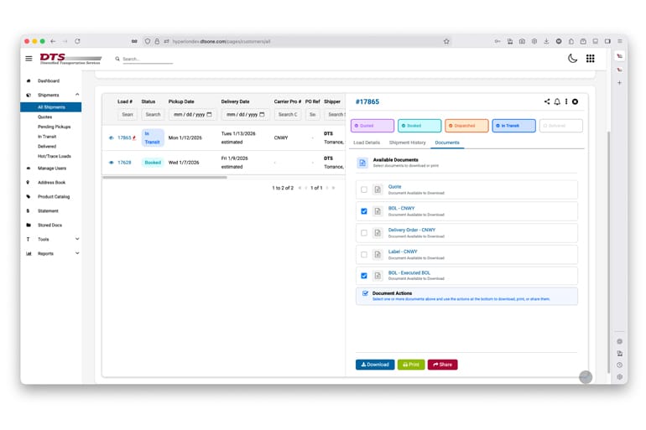Open three-dot options for load #17865
Viewport: 646px width, 430px height.
(566, 101)
